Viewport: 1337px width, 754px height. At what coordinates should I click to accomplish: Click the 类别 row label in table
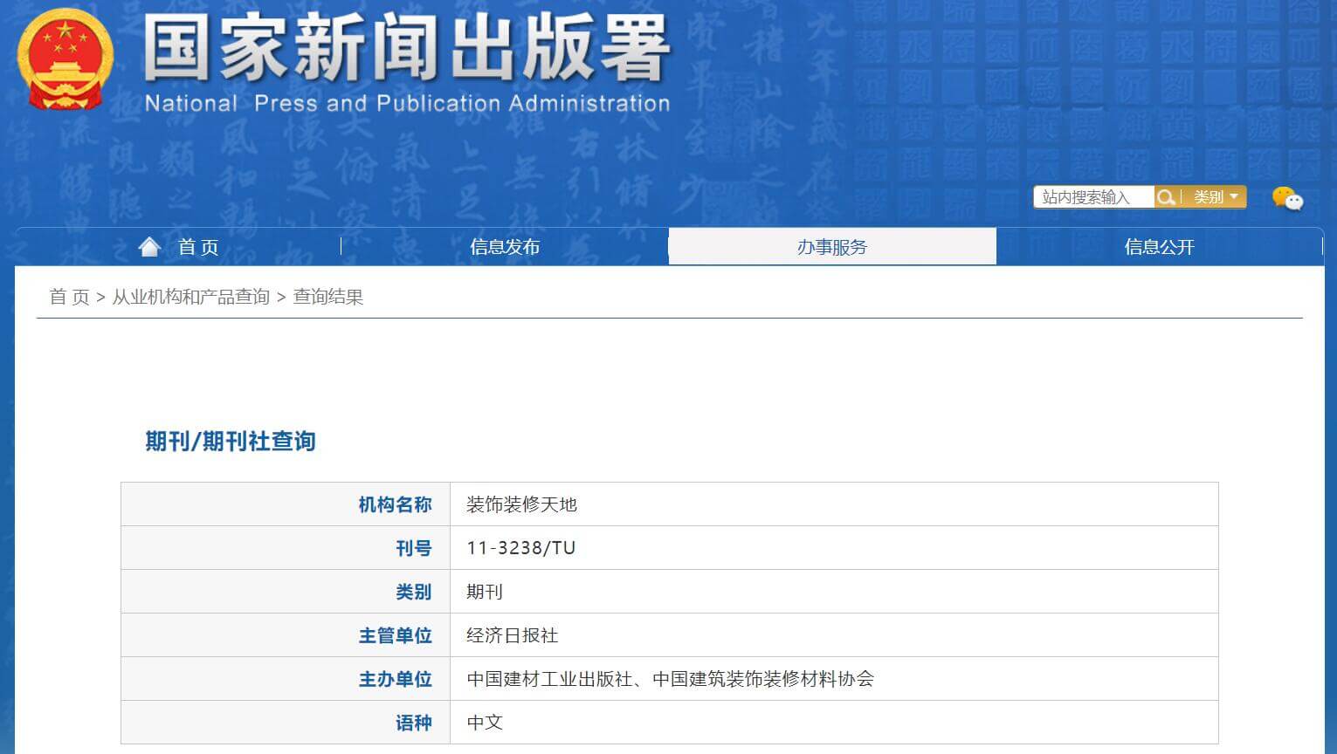413,592
